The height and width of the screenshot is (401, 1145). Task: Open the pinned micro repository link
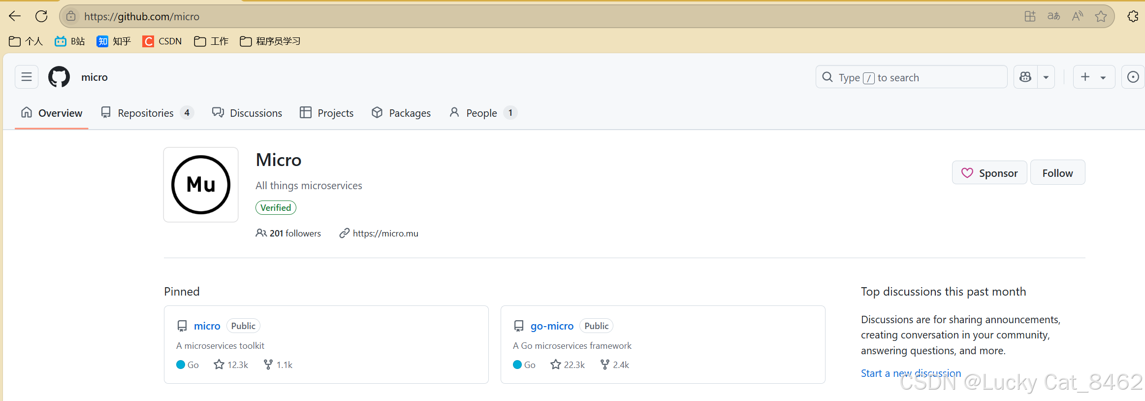pyautogui.click(x=207, y=326)
